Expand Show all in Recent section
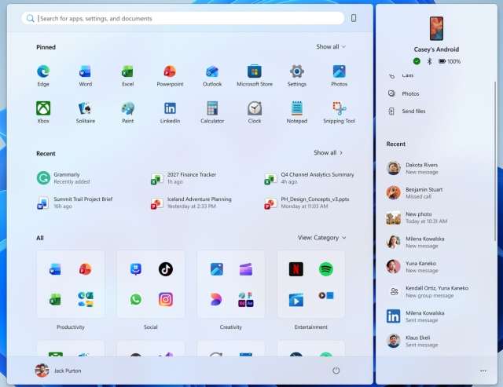Viewport: 503px width, 387px height. (x=329, y=153)
